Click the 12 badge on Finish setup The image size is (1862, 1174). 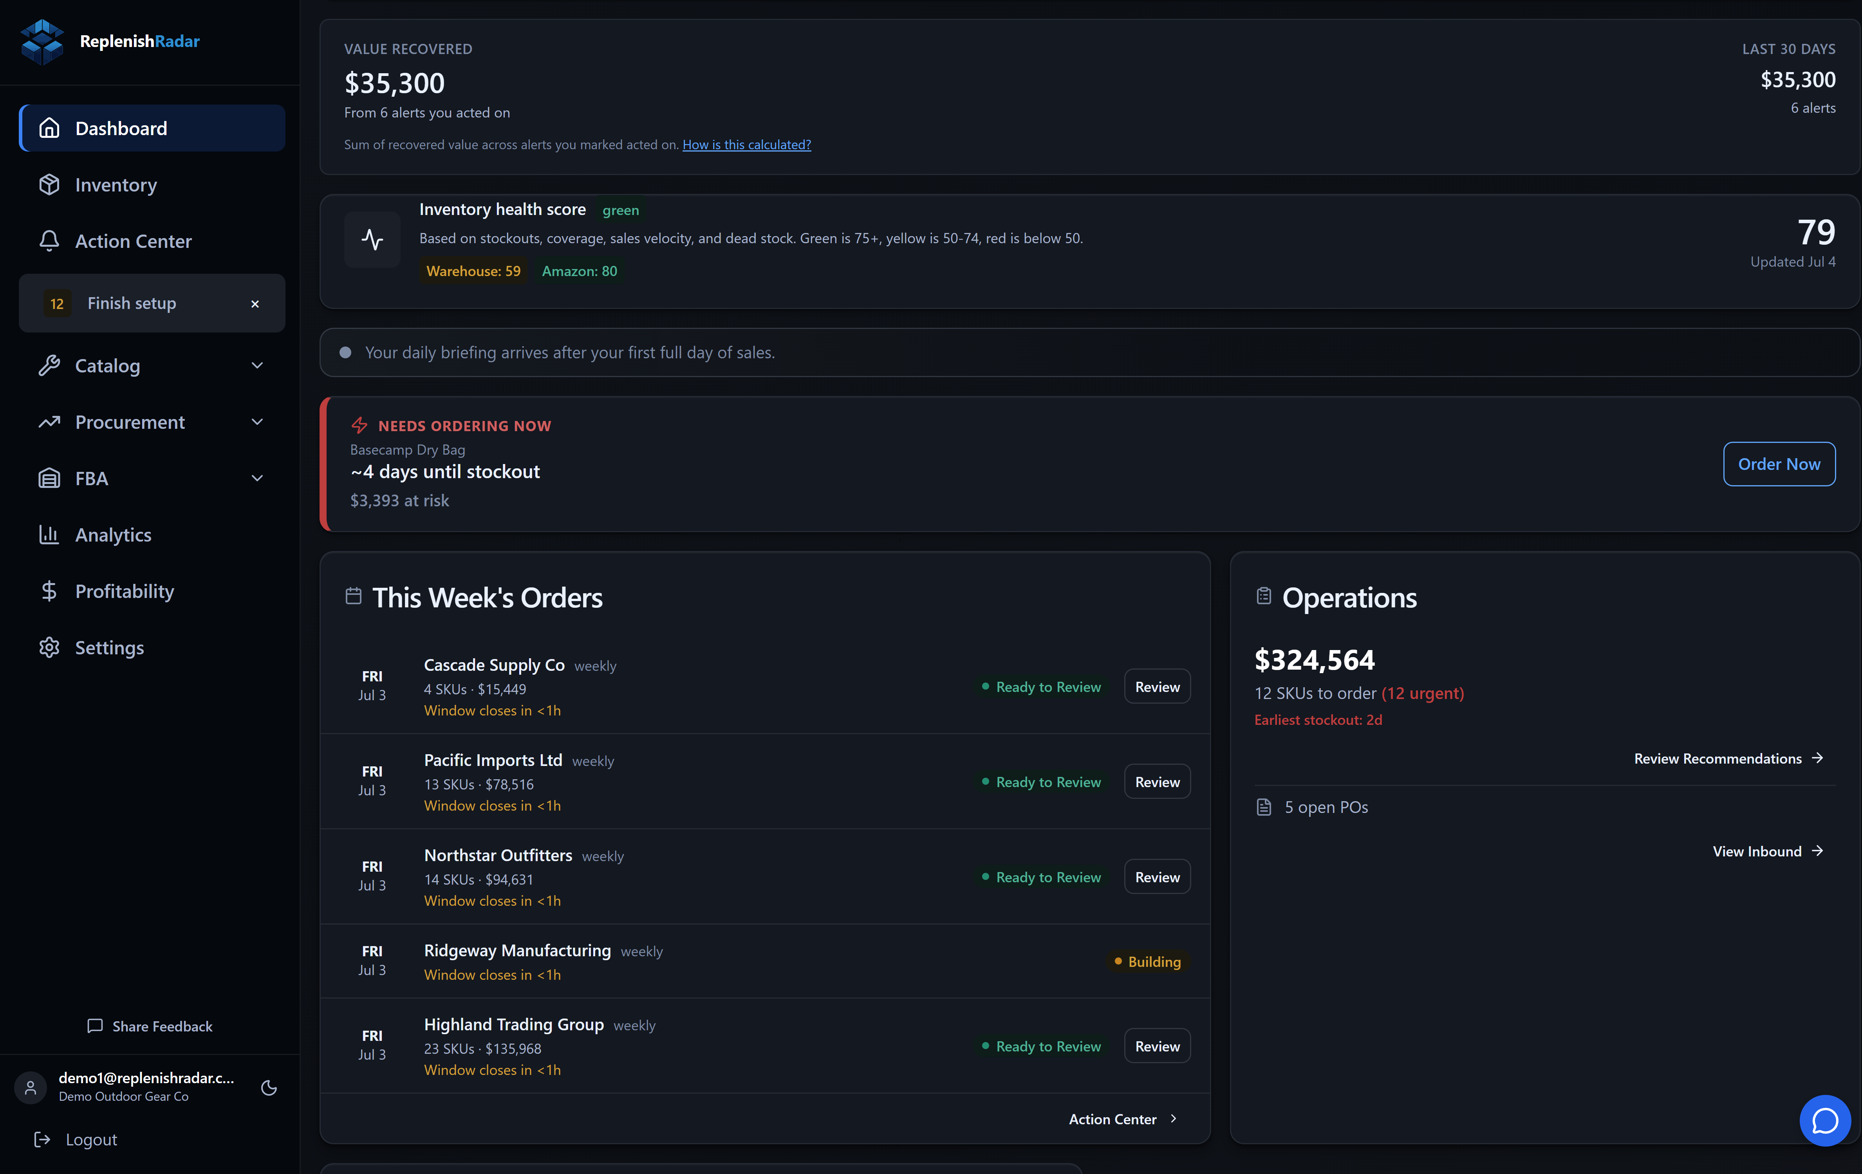[x=57, y=304]
